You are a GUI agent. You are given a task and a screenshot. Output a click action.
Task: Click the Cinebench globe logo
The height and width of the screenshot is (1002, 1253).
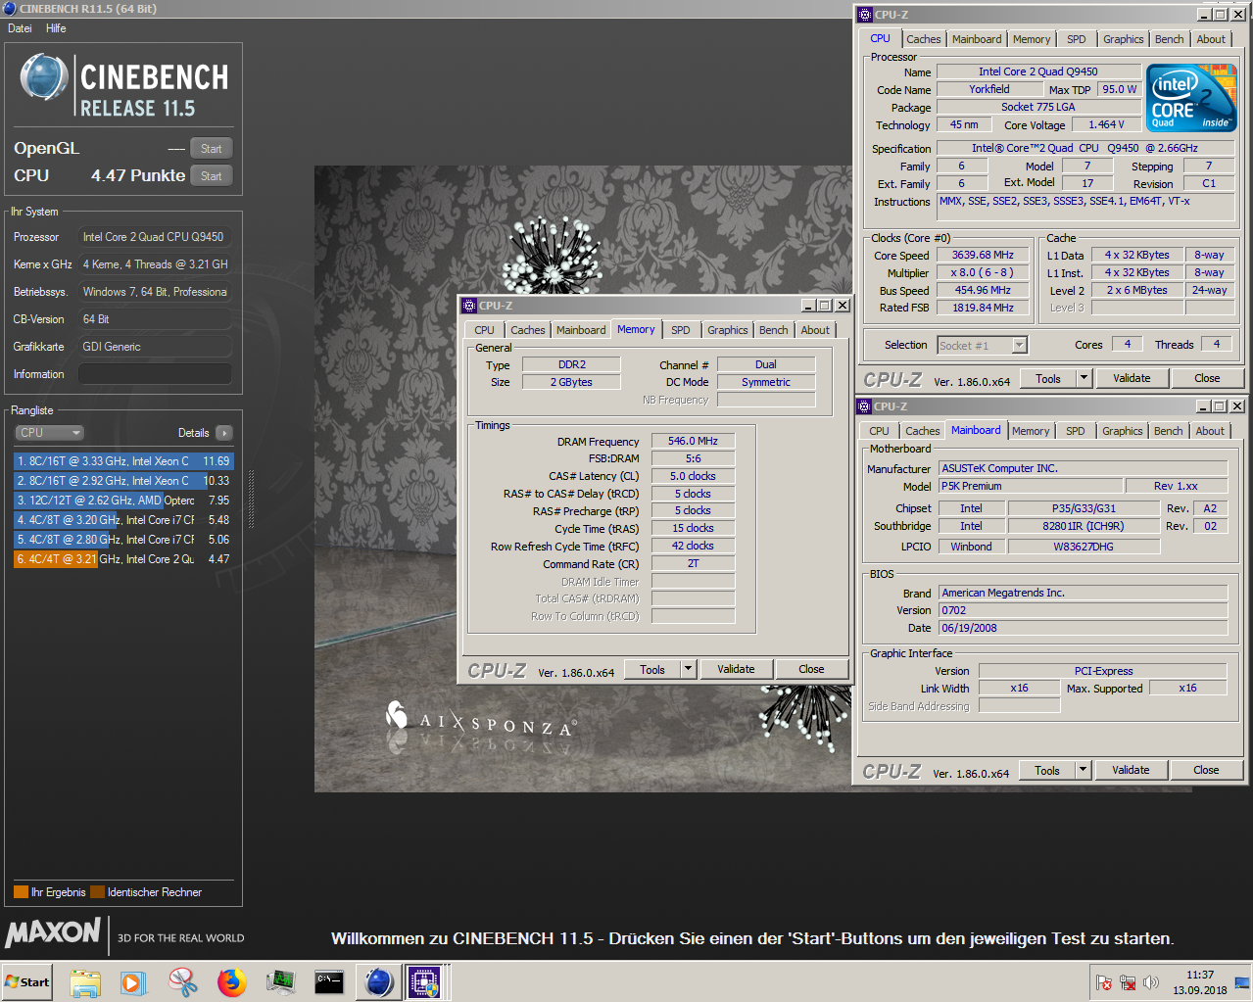[44, 78]
